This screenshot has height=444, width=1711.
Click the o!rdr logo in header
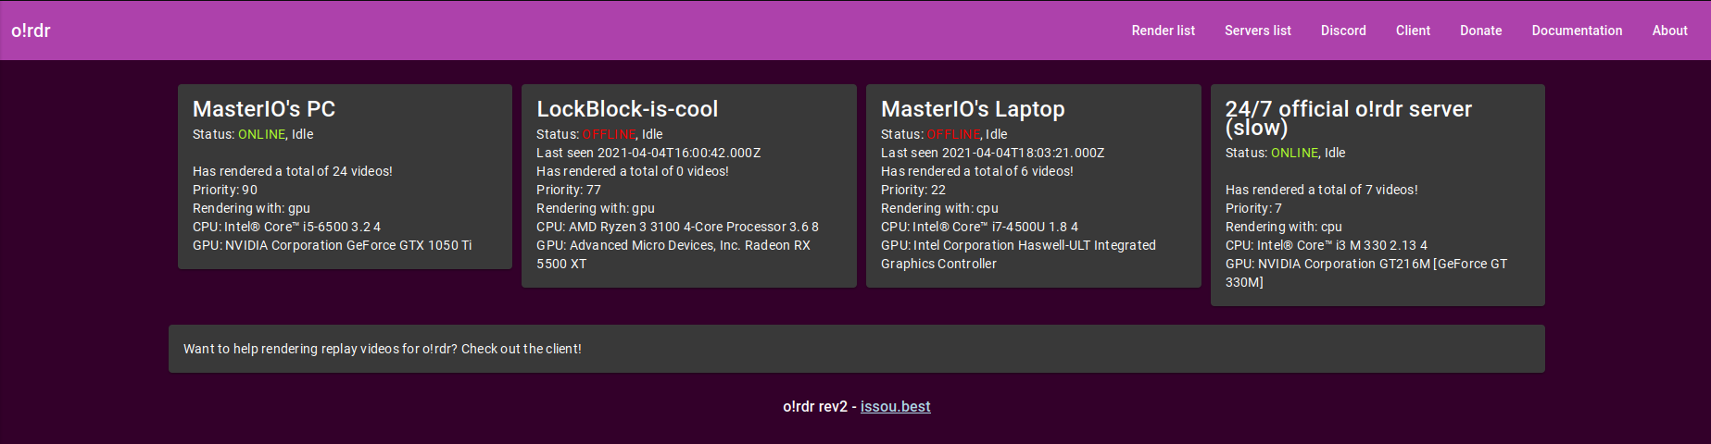click(31, 31)
